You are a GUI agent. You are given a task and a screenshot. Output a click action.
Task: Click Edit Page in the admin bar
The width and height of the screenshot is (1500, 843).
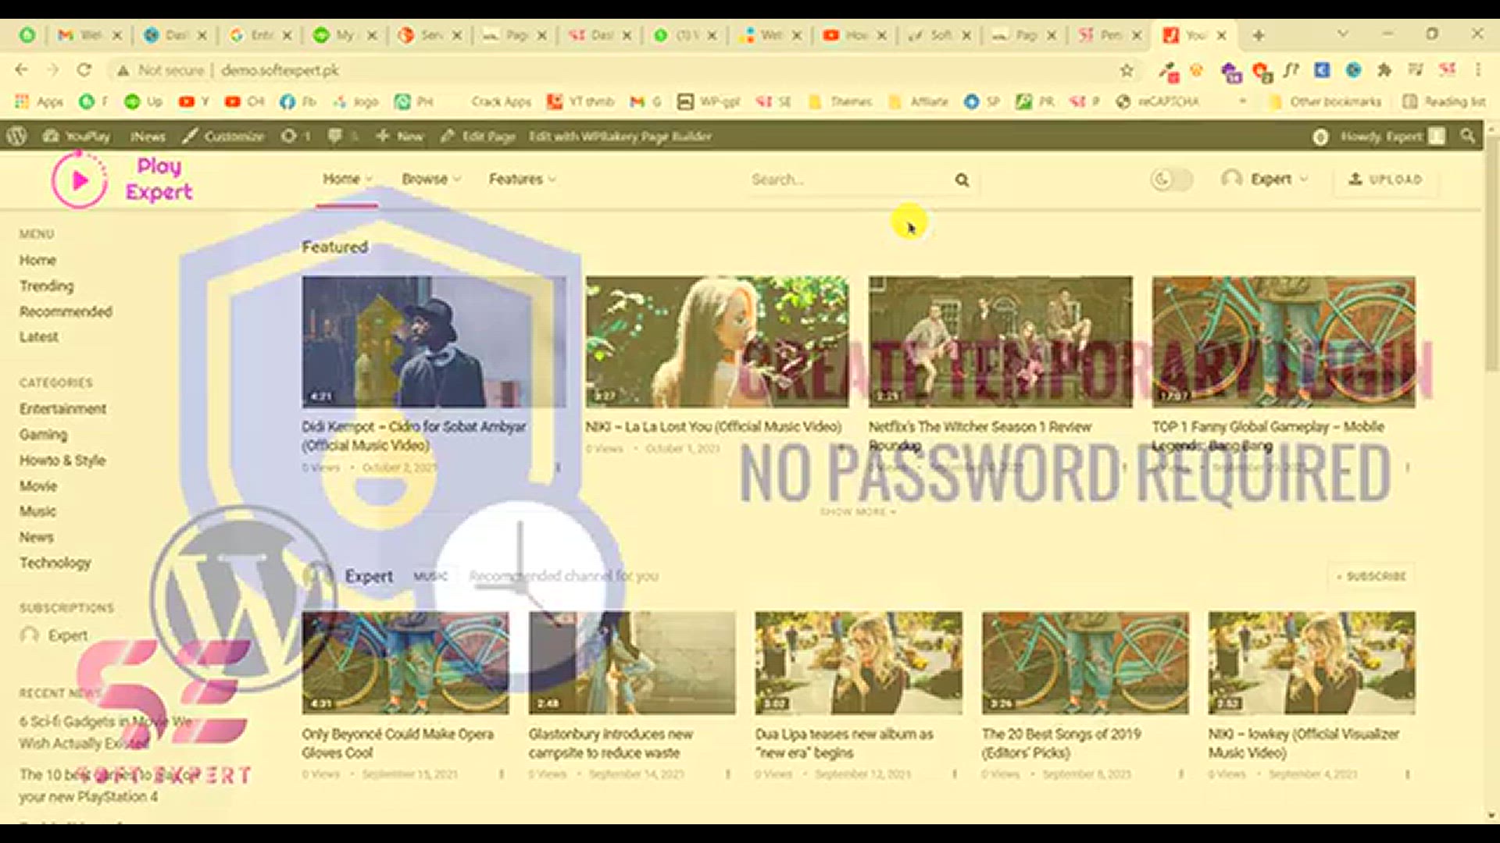[477, 136]
